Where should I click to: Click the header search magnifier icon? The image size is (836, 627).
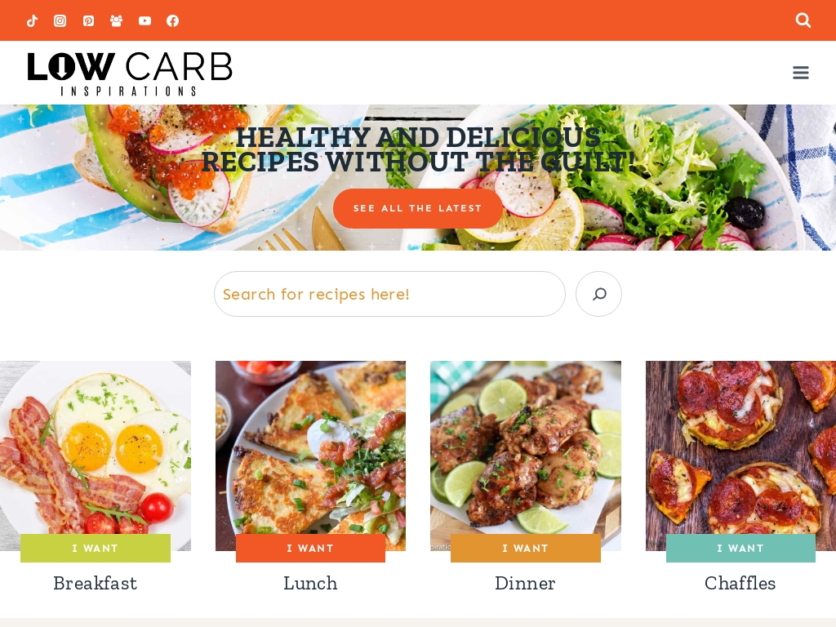tap(803, 20)
